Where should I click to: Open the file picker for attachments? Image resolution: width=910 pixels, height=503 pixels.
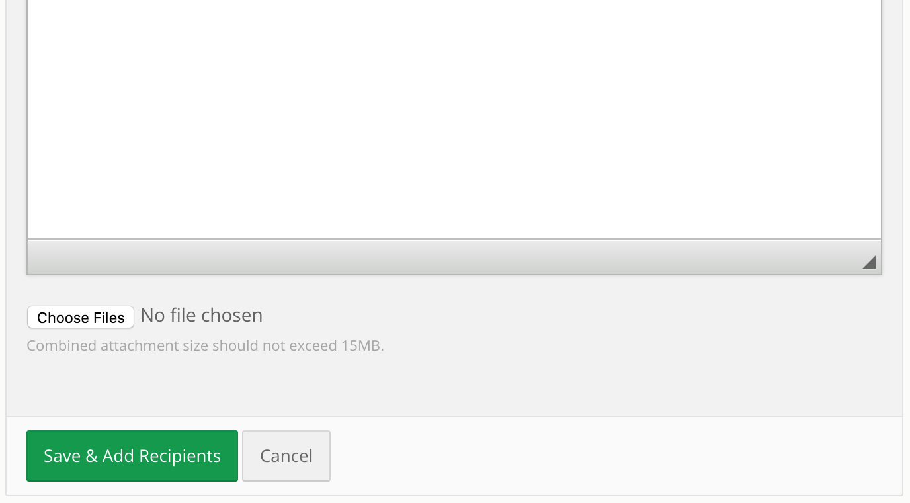(81, 317)
